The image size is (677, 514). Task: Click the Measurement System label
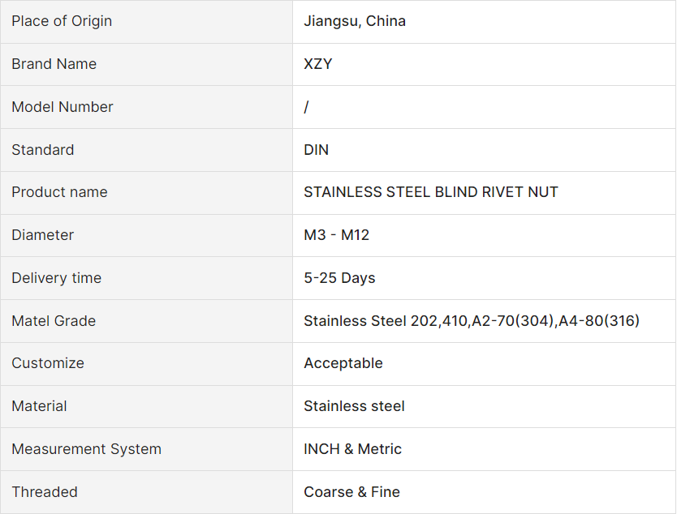[86, 449]
